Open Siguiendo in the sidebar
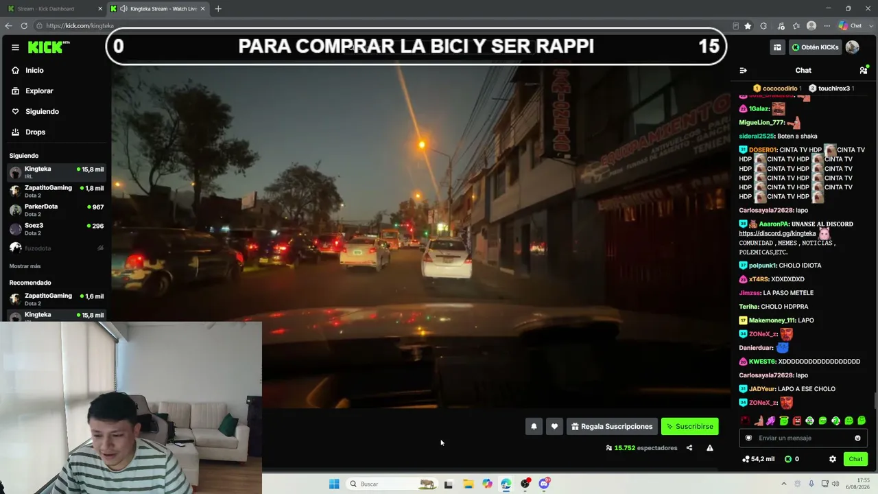 coord(42,111)
